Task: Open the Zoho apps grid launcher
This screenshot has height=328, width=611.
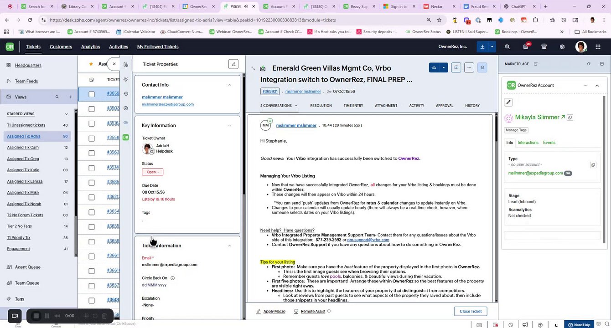Action: point(598,47)
